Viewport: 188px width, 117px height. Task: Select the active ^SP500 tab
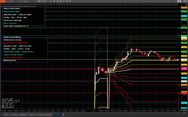pyautogui.click(x=57, y=115)
